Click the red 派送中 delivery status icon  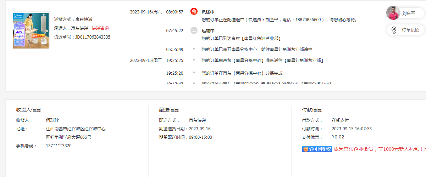(x=194, y=12)
